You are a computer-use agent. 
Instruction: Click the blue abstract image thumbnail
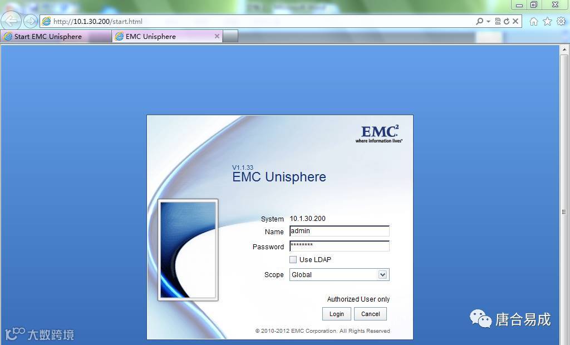coord(188,250)
